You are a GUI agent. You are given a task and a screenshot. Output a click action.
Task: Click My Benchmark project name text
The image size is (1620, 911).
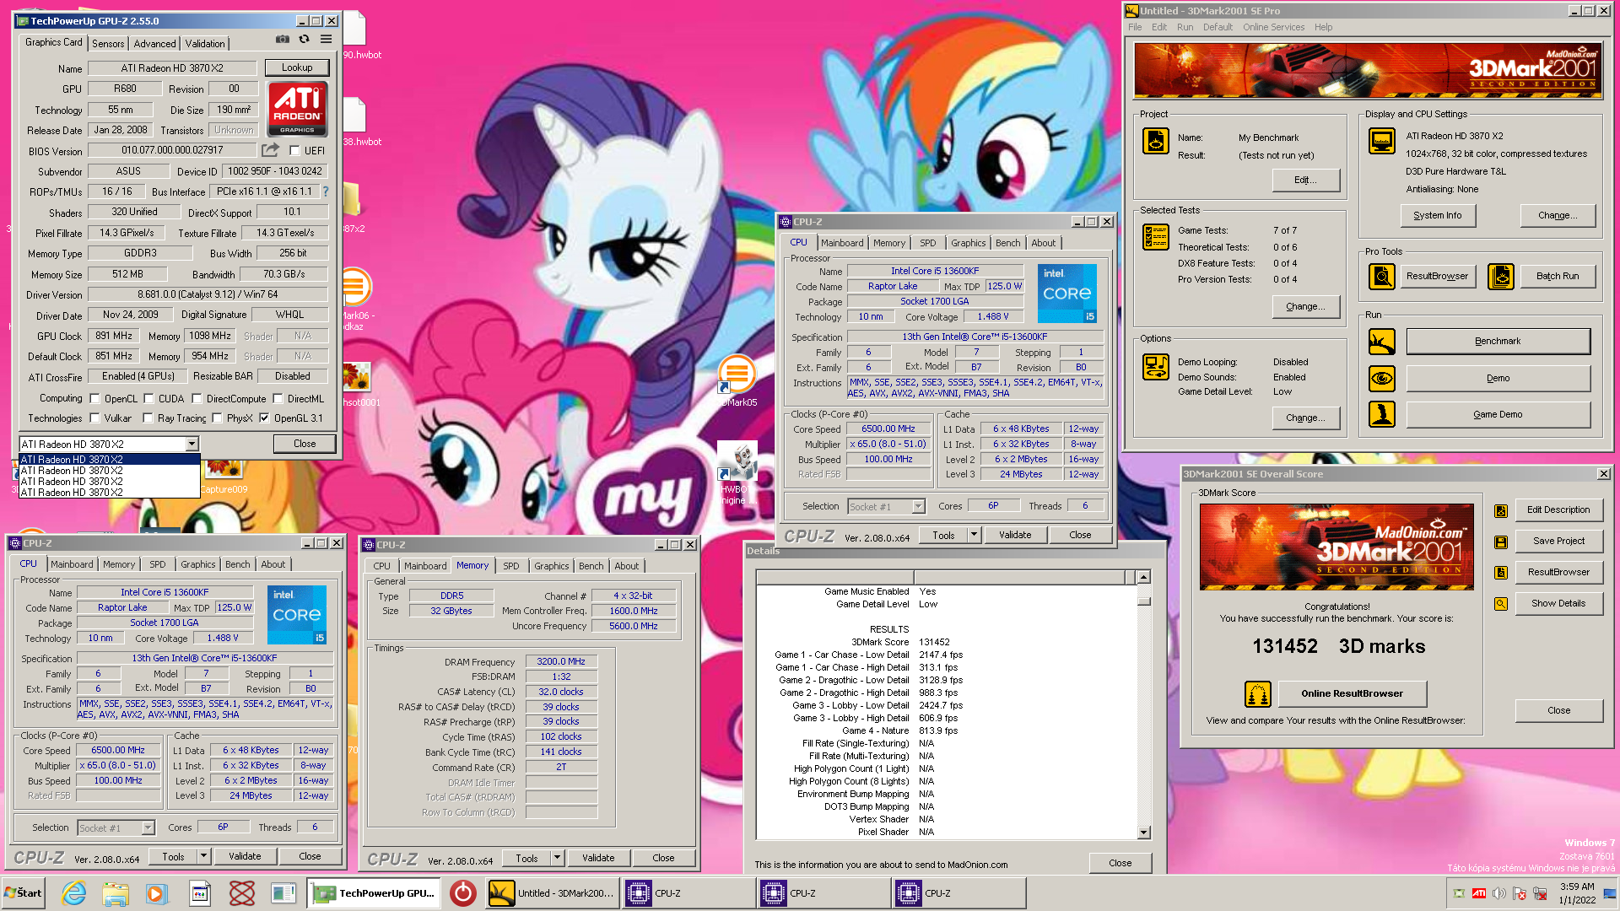[1268, 137]
